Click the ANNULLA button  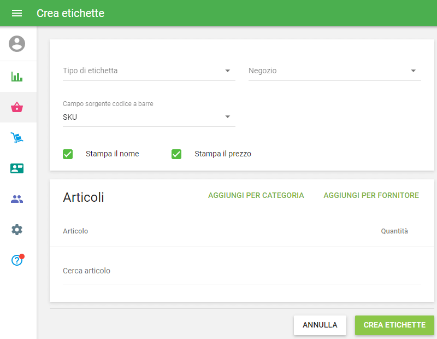(x=320, y=325)
